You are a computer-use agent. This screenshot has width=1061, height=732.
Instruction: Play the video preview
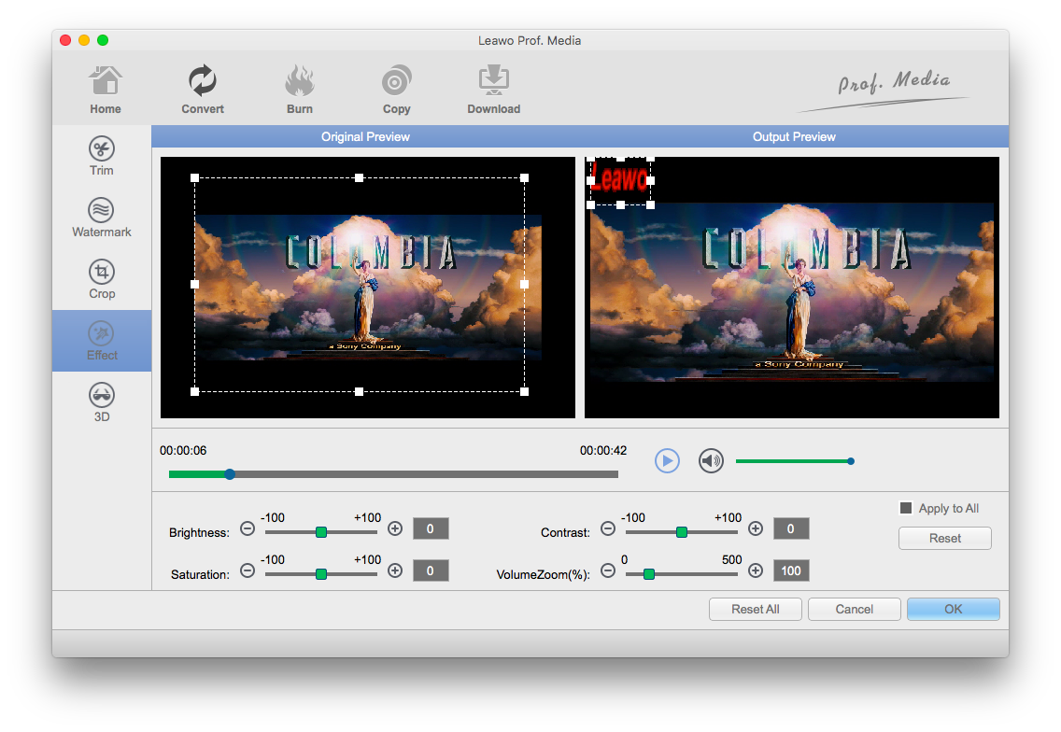click(667, 460)
